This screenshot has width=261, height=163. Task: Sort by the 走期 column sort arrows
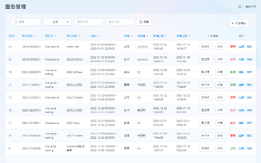pos(98,36)
